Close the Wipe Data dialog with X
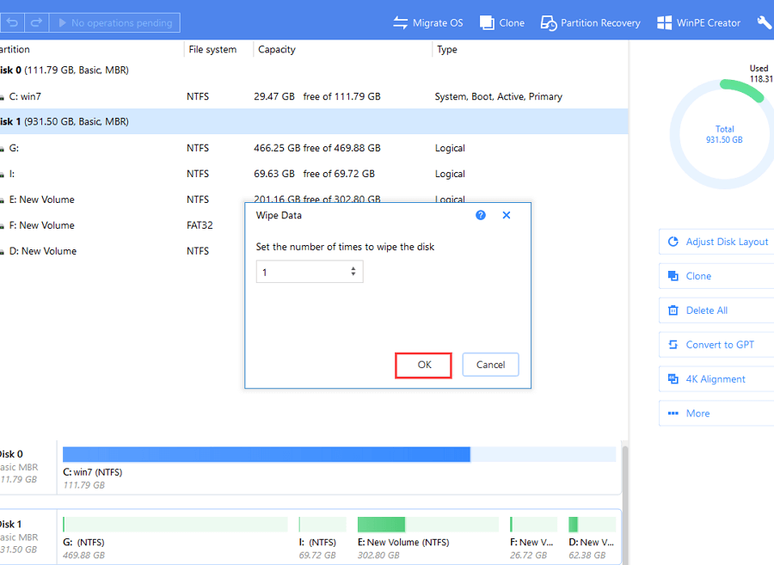 [506, 215]
